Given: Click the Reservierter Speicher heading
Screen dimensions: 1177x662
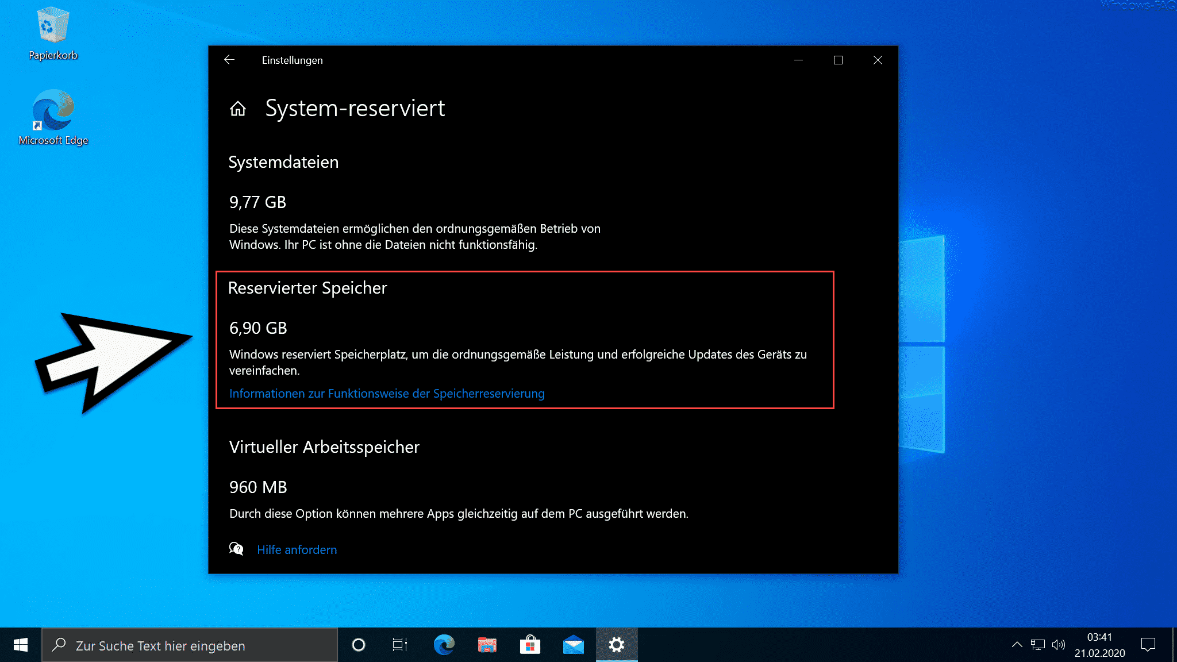Looking at the screenshot, I should [307, 288].
